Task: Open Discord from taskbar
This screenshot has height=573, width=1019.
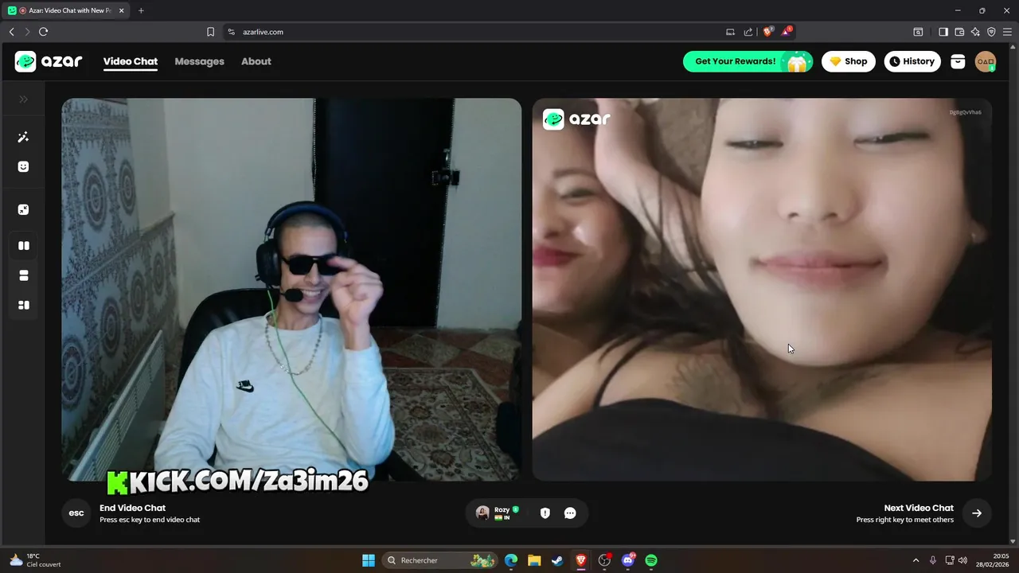Action: pyautogui.click(x=628, y=560)
